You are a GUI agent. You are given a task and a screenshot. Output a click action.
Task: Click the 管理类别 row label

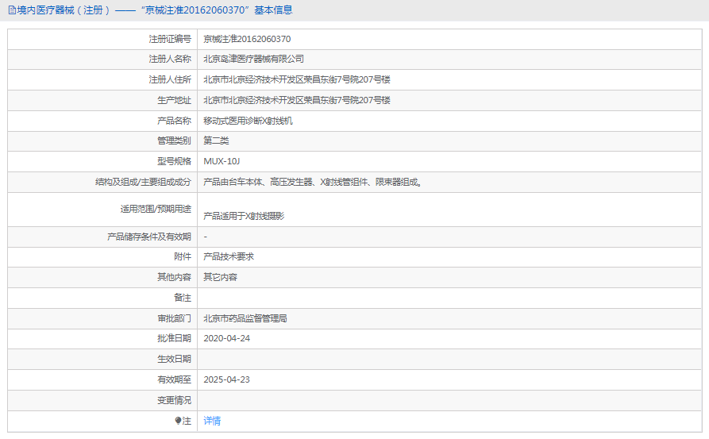174,141
